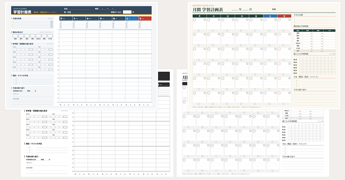Click the 火 column header in colored weekly planner
The height and width of the screenshot is (180, 345).
point(79,19)
